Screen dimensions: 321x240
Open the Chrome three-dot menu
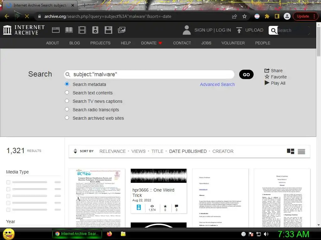click(314, 16)
